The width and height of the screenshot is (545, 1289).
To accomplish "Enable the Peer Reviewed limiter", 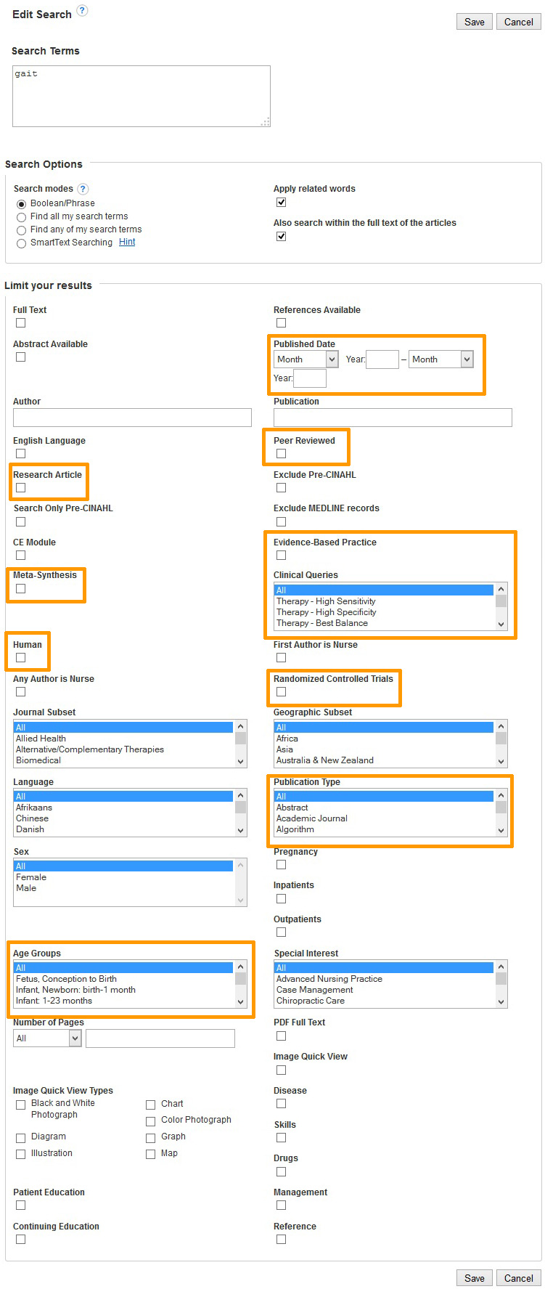I will 281,453.
